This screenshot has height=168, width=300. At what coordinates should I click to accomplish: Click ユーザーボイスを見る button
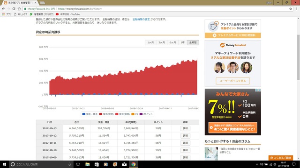pyautogui.click(x=233, y=81)
